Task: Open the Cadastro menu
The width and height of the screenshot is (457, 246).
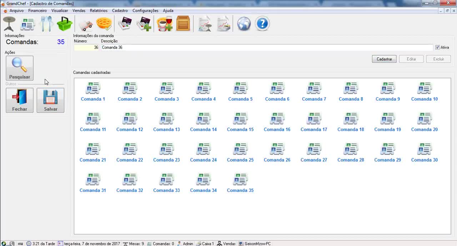Action: pos(120,11)
